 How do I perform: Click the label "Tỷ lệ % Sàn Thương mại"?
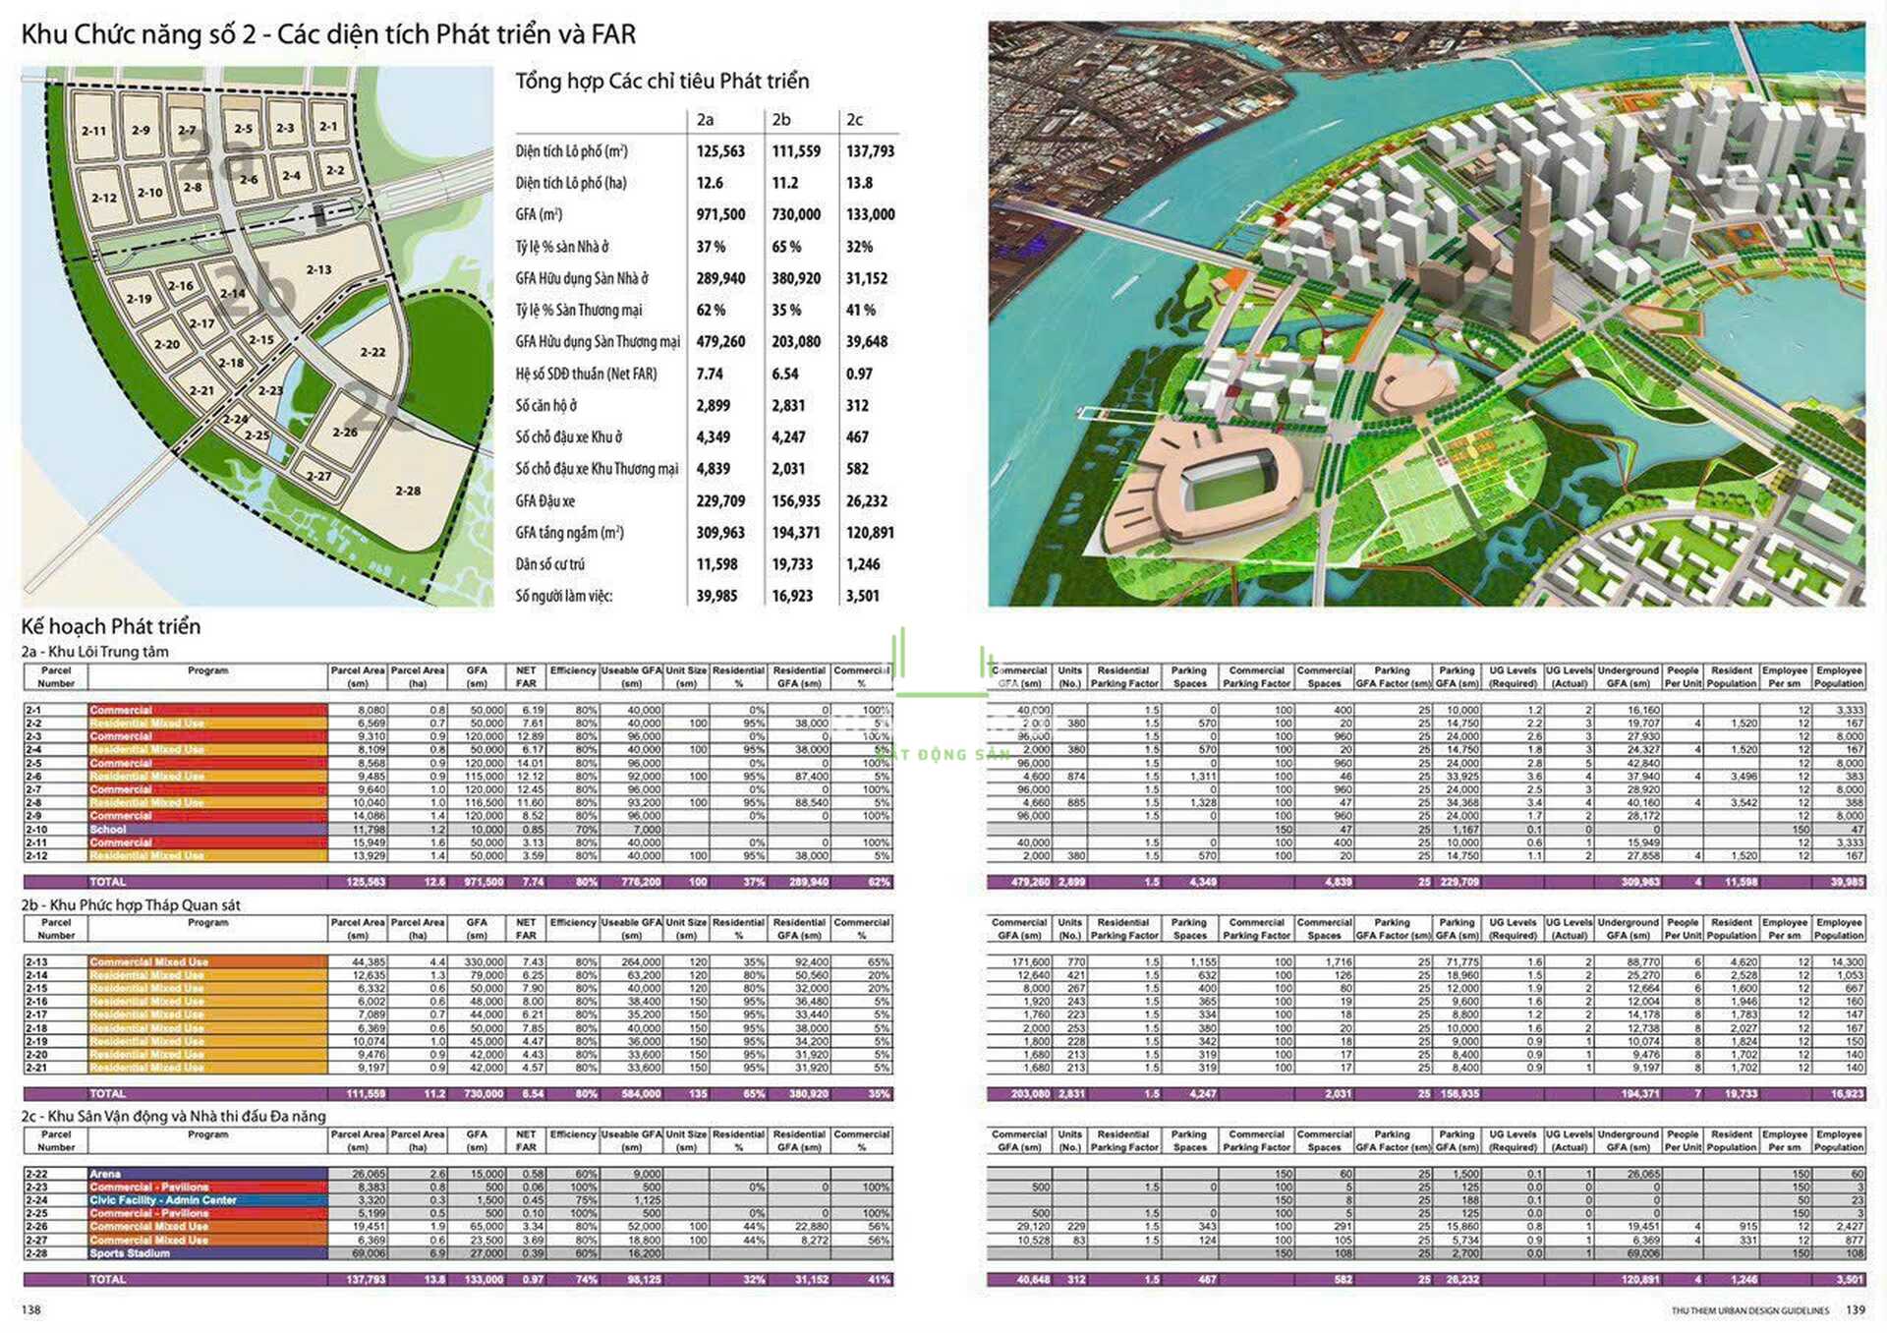coord(578,310)
